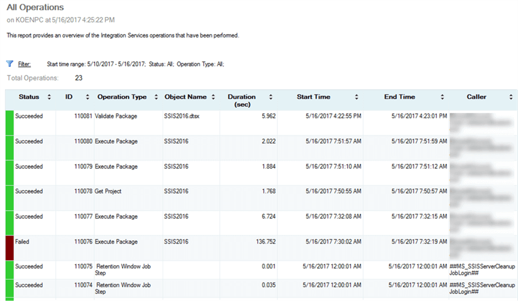Sort by ID column arrows
The width and height of the screenshot is (518, 301).
(87, 97)
